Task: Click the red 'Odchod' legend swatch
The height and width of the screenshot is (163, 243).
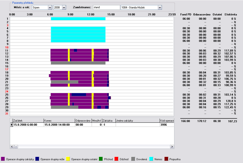Action: tap(116, 159)
